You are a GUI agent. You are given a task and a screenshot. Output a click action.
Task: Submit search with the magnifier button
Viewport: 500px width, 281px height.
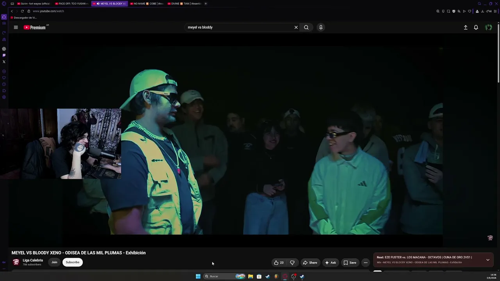(x=306, y=27)
